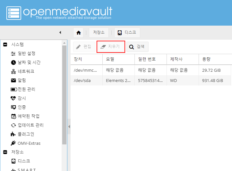Open the 디스크 breadcrumb button
The width and height of the screenshot is (232, 171).
pyautogui.click(x=127, y=32)
